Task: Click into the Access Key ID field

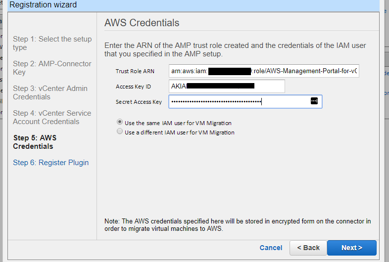Action: coord(227,86)
